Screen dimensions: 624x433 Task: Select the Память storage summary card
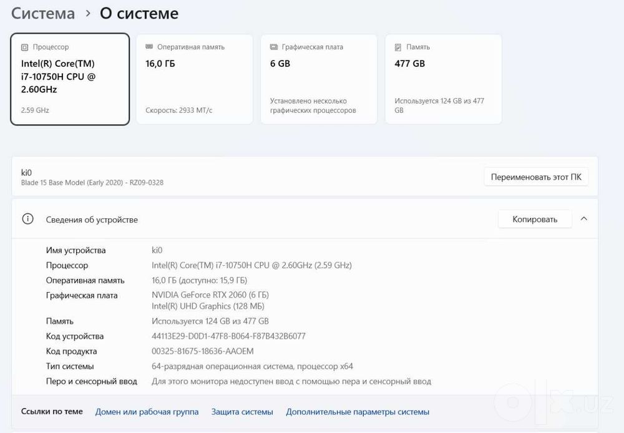[443, 79]
